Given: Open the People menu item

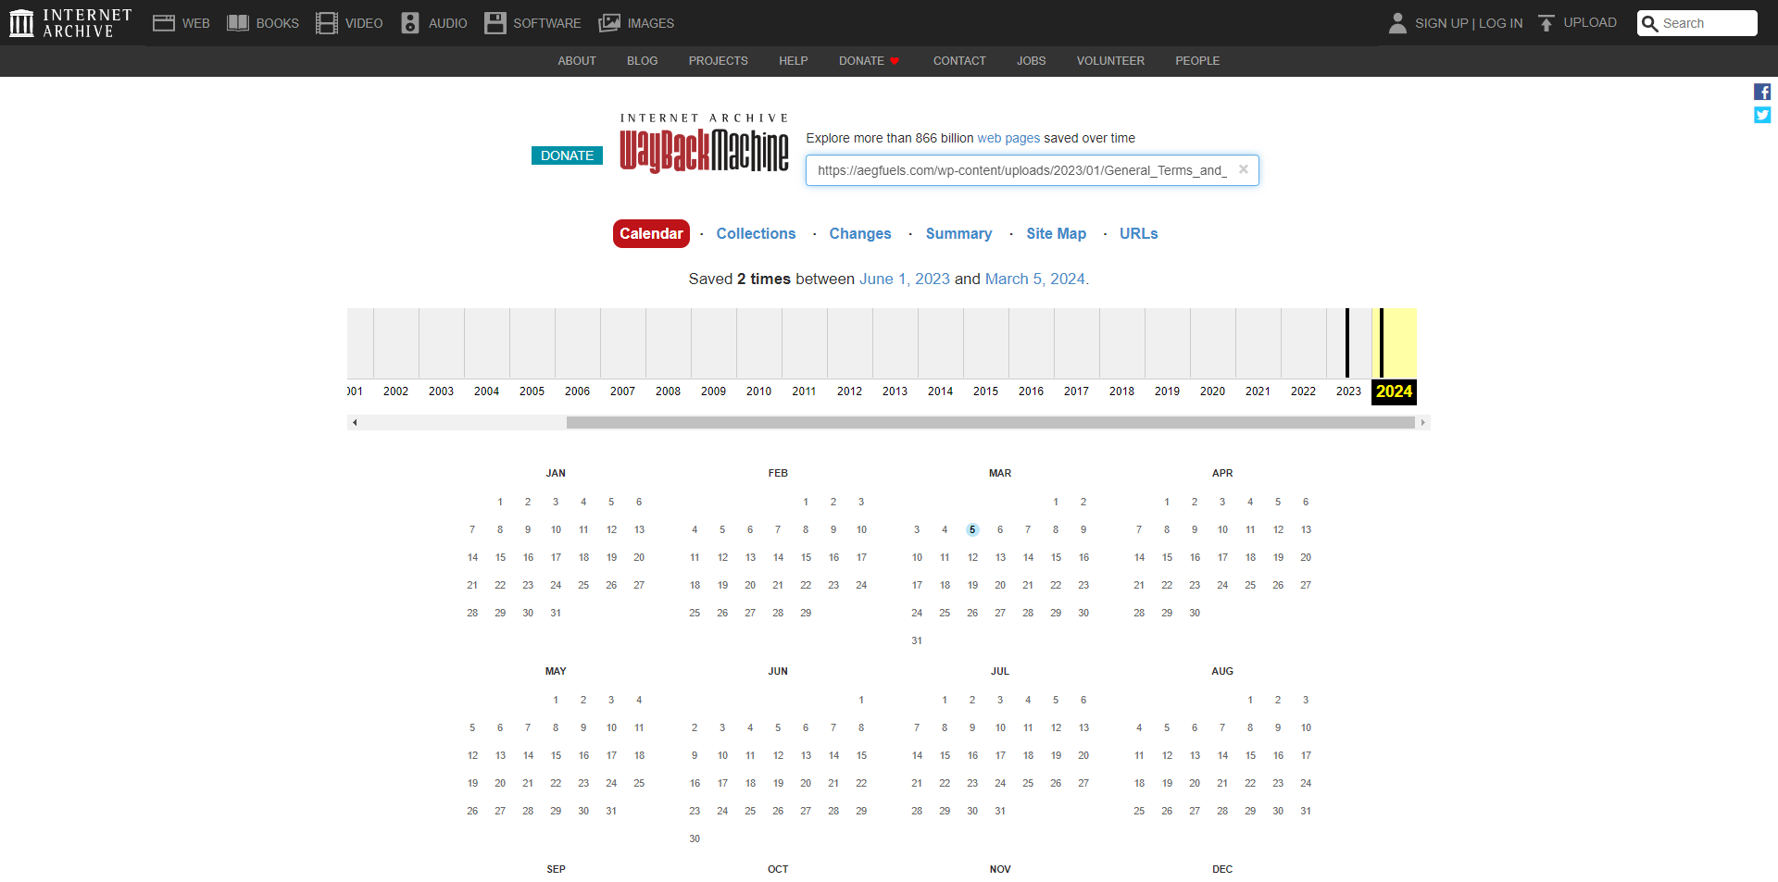Looking at the screenshot, I should point(1197,61).
